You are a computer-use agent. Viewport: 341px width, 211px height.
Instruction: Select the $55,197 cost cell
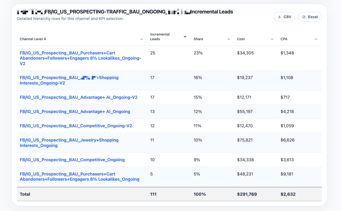[245, 112]
